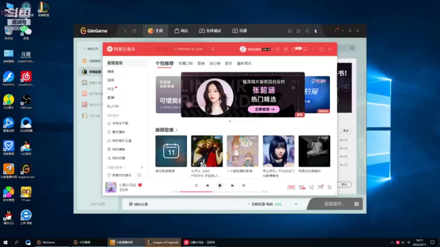440x247 pixels.
Task: Click the WeGame download arrow icon
Action: (307, 31)
